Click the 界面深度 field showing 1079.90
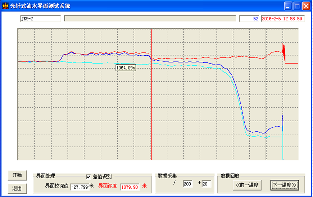 pos(130,187)
